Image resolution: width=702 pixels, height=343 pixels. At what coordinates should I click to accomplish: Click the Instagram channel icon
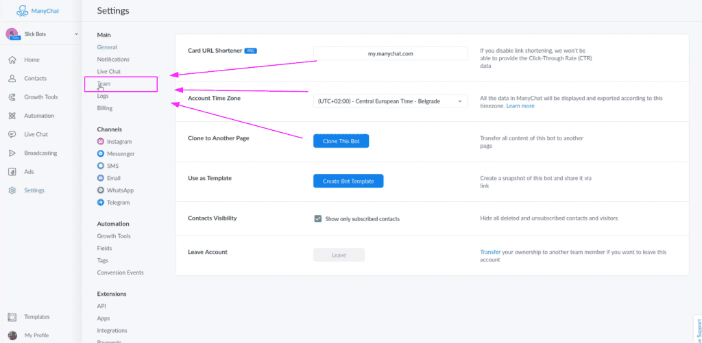101,141
